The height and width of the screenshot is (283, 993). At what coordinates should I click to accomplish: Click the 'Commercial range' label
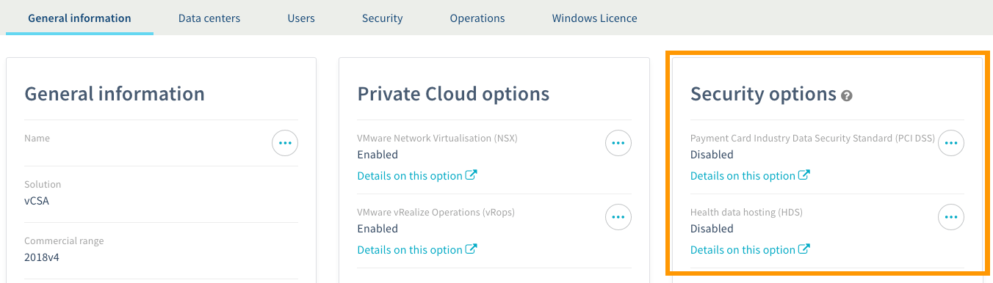64,240
